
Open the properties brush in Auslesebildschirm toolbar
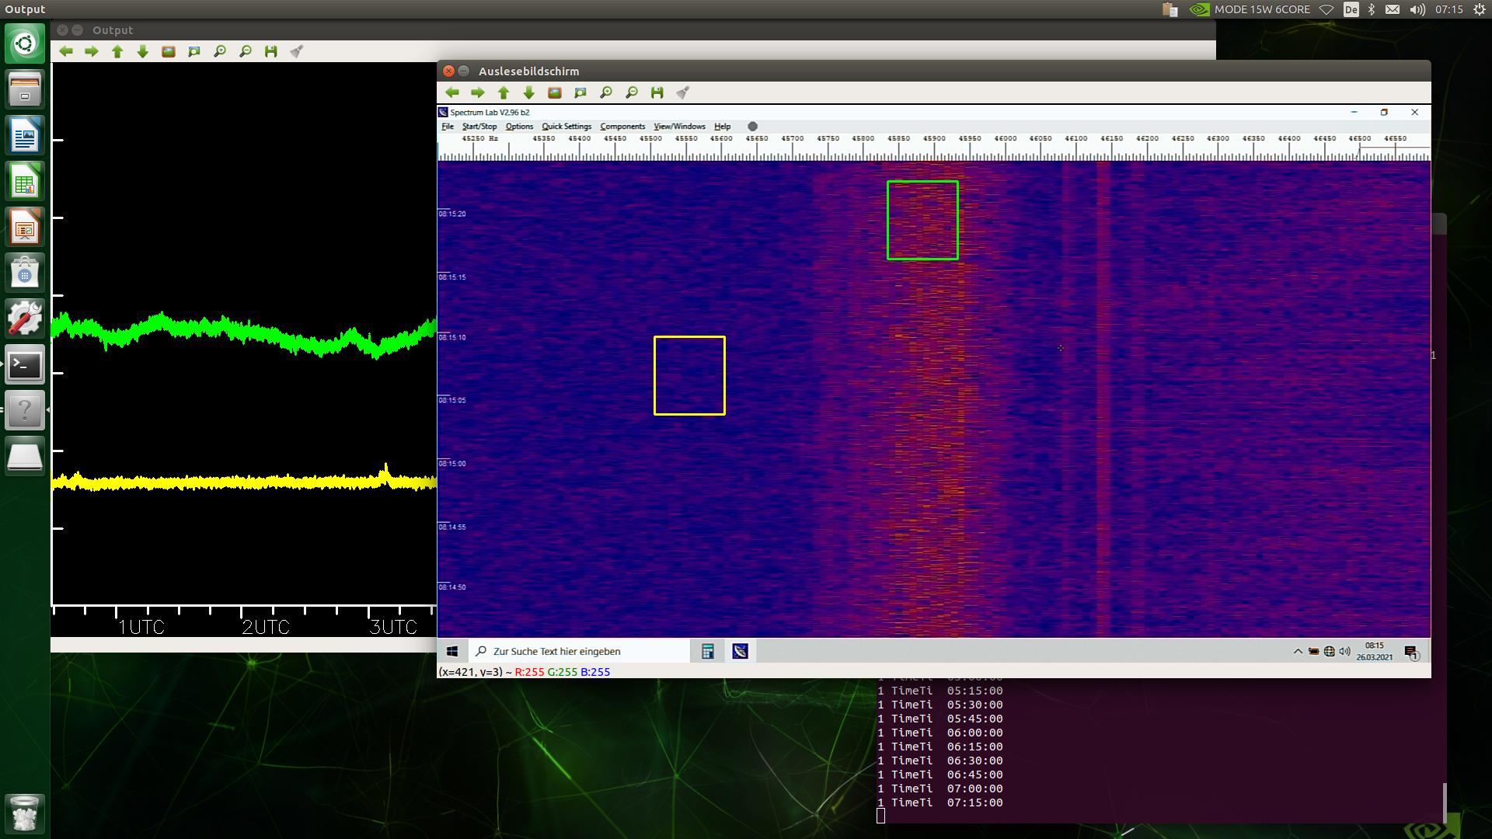[683, 92]
